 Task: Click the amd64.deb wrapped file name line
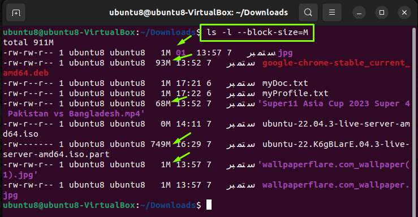(26, 73)
